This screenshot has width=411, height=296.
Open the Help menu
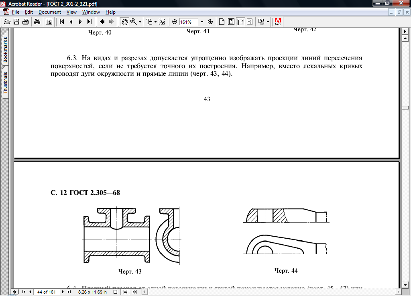tap(110, 12)
